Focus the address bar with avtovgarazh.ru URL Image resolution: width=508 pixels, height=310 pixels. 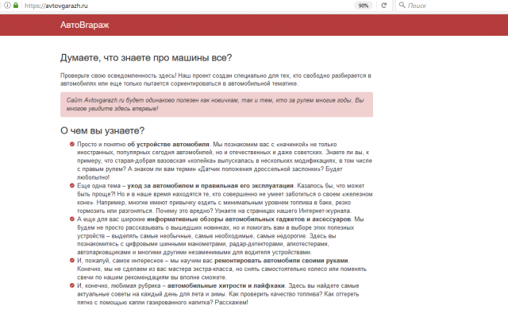[x=188, y=6]
